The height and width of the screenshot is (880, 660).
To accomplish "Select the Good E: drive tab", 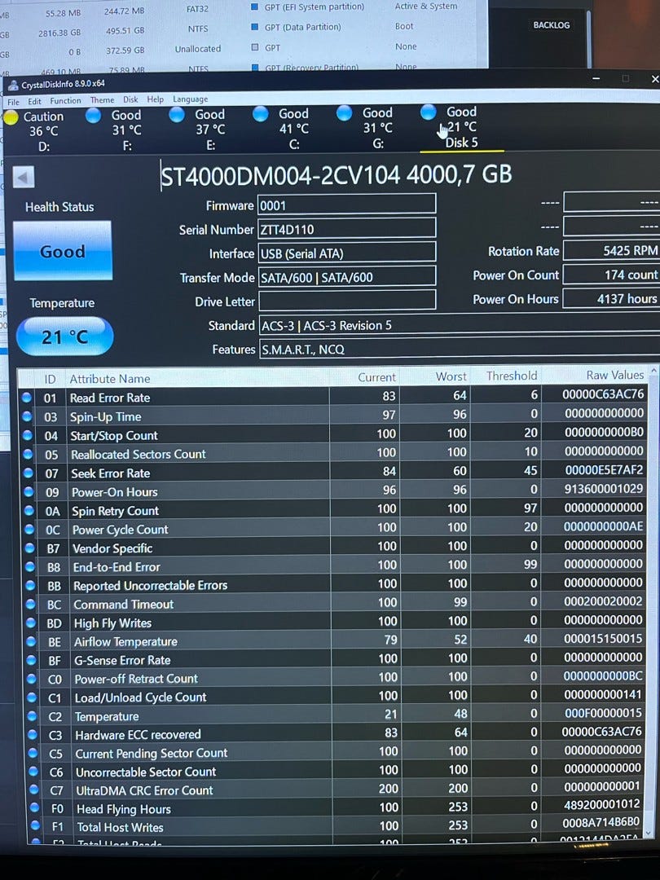I will click(x=205, y=130).
